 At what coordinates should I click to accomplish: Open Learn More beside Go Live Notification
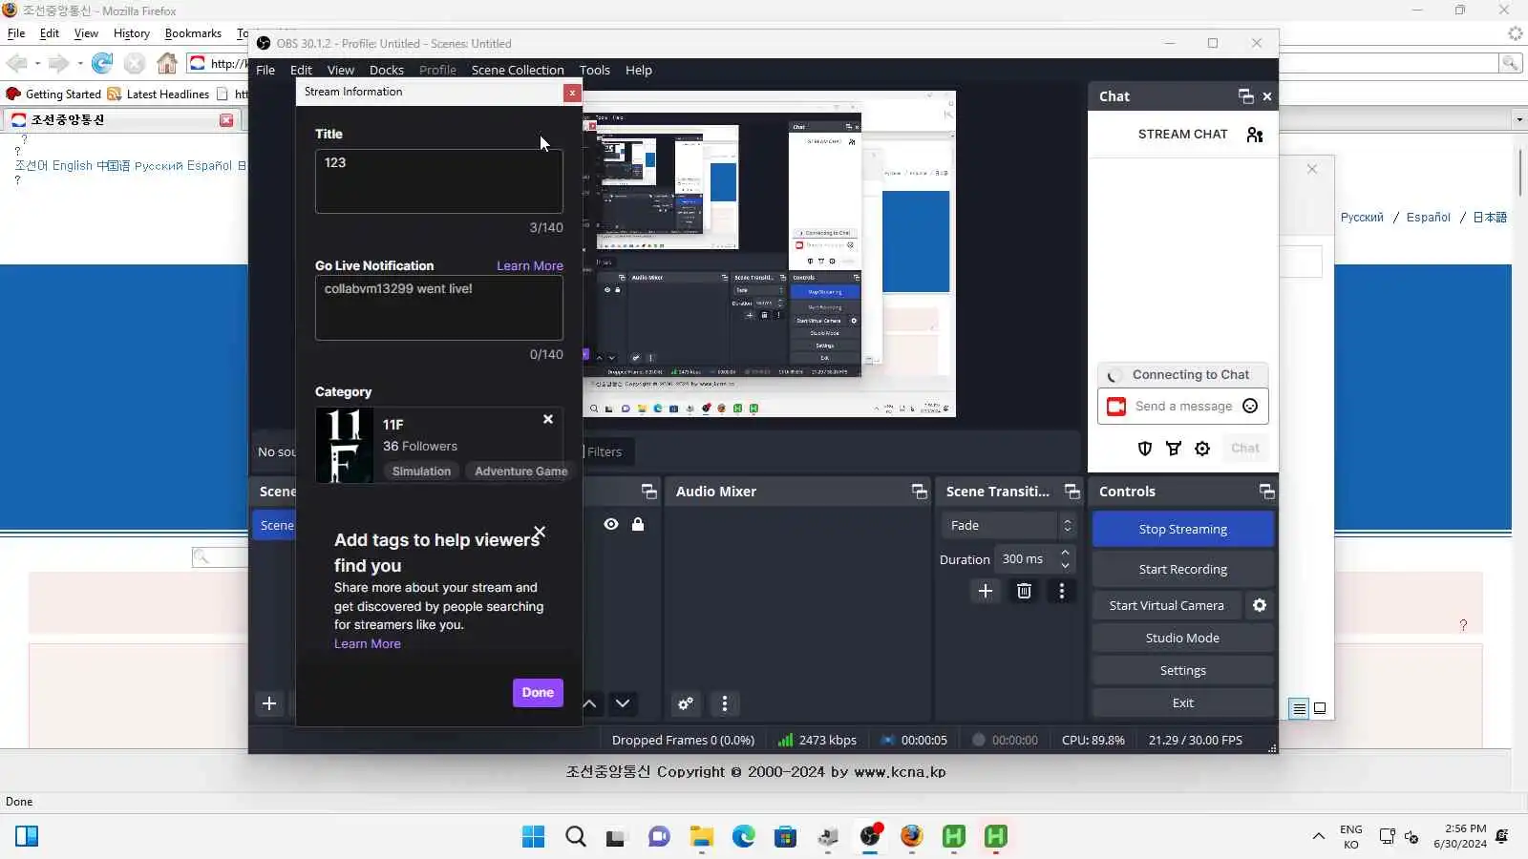point(530,266)
